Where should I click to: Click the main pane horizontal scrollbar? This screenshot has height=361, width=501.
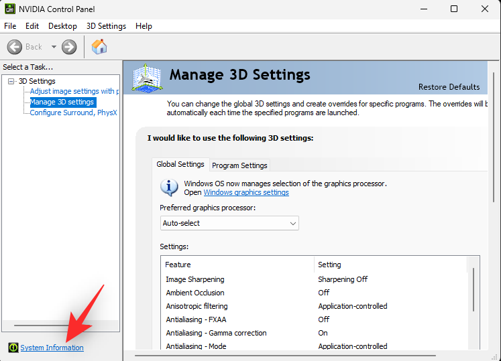click(285, 355)
